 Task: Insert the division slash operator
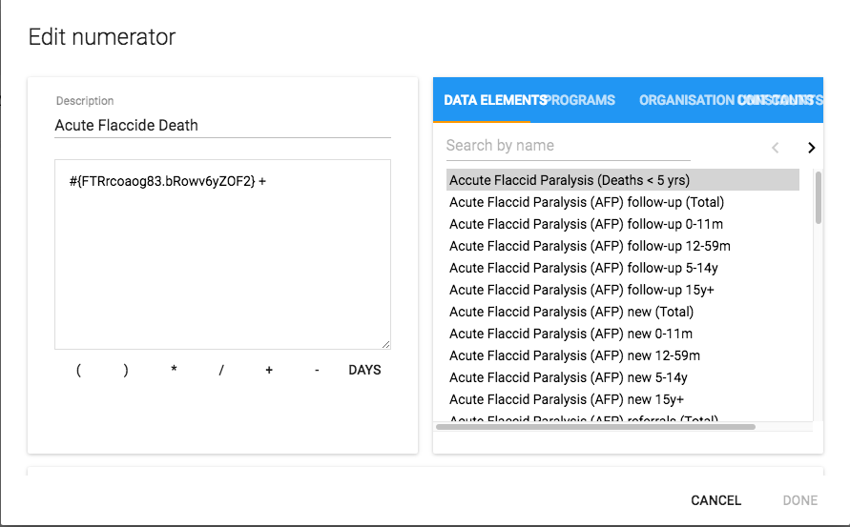click(x=221, y=370)
